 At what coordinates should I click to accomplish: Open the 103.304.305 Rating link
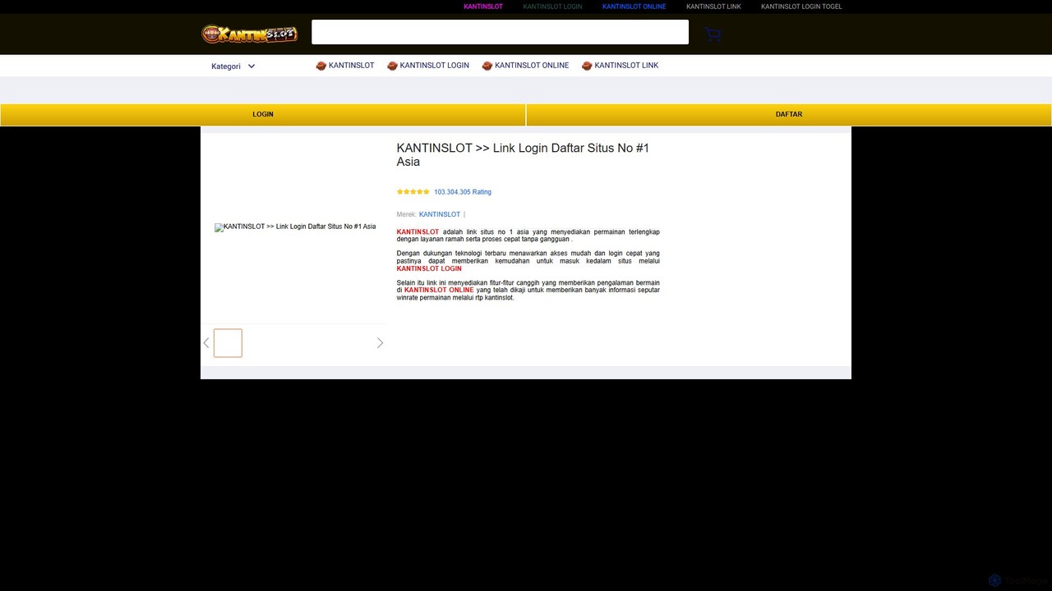(x=463, y=192)
